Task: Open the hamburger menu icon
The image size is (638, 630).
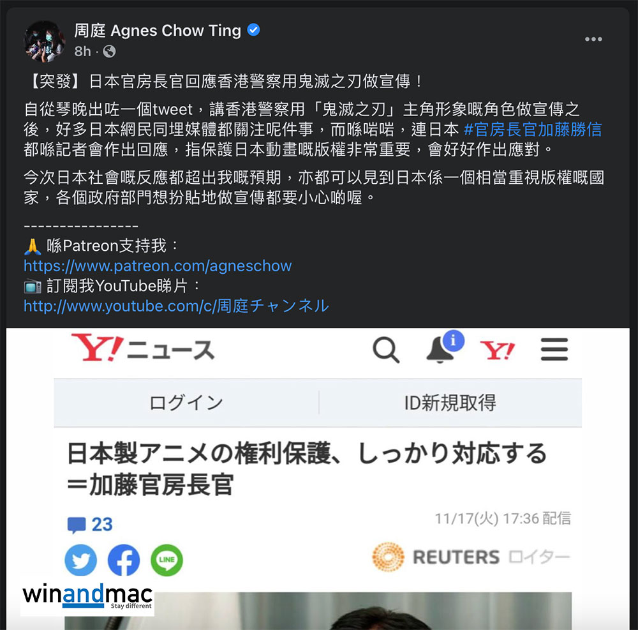Action: tap(554, 349)
